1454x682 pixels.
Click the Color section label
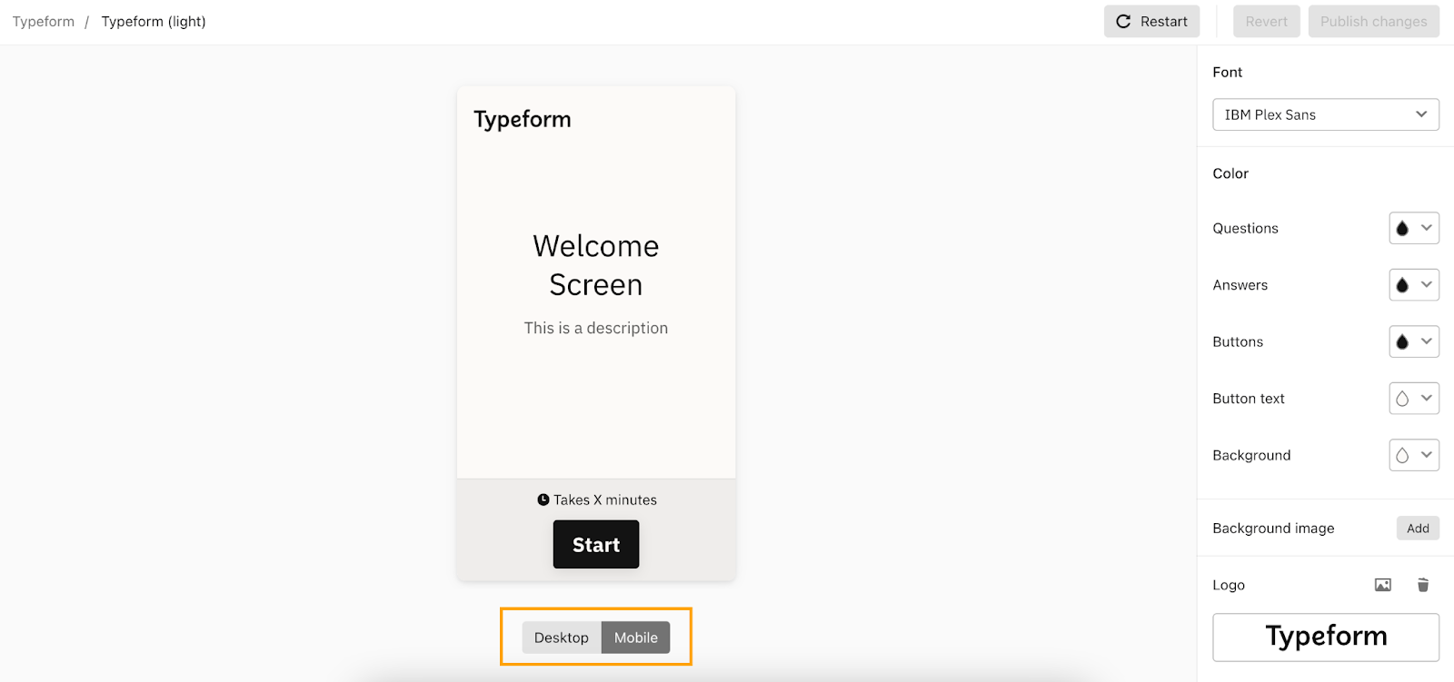coord(1230,173)
